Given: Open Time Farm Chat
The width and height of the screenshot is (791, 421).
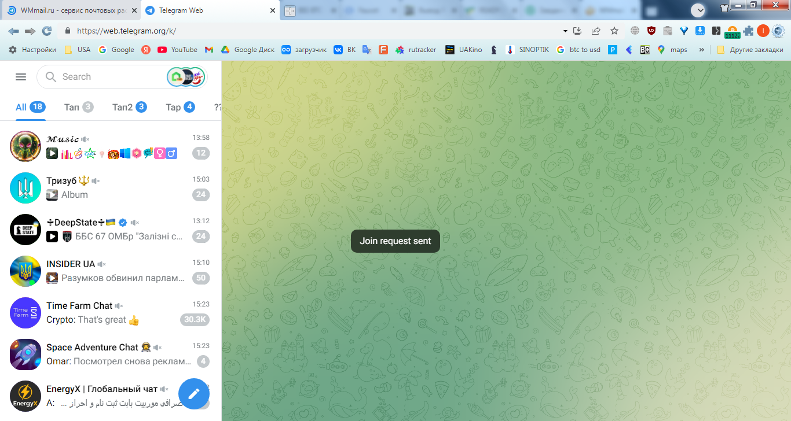Looking at the screenshot, I should tap(111, 312).
